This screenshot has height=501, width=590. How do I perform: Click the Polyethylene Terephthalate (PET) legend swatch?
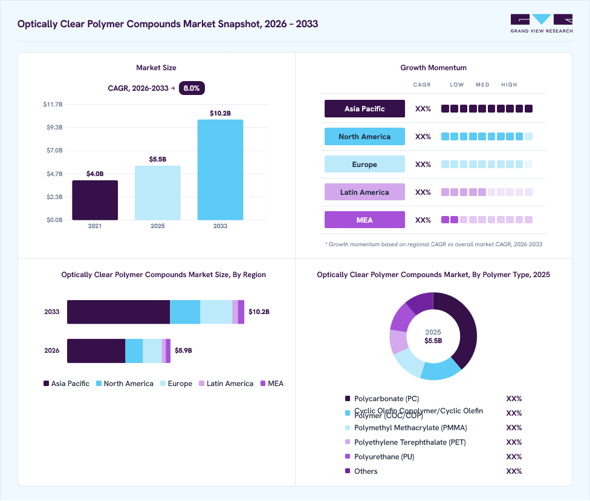point(348,442)
